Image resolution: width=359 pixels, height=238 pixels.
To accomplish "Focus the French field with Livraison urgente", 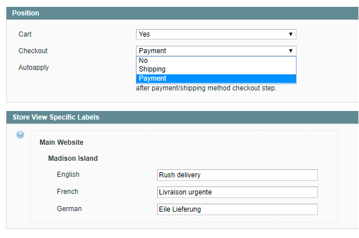I will point(237,192).
